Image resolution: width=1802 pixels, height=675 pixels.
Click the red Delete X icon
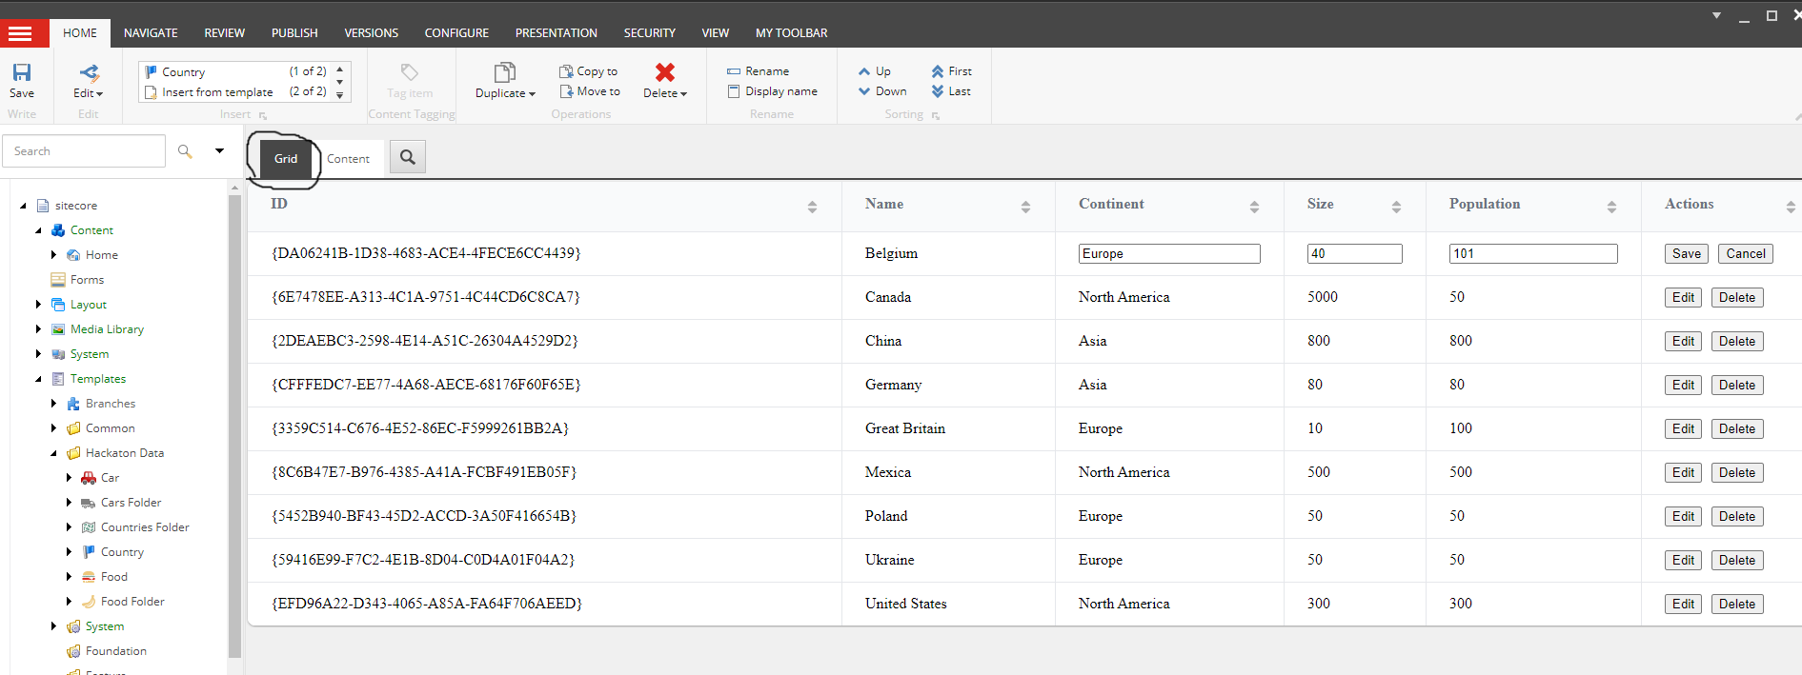664,72
